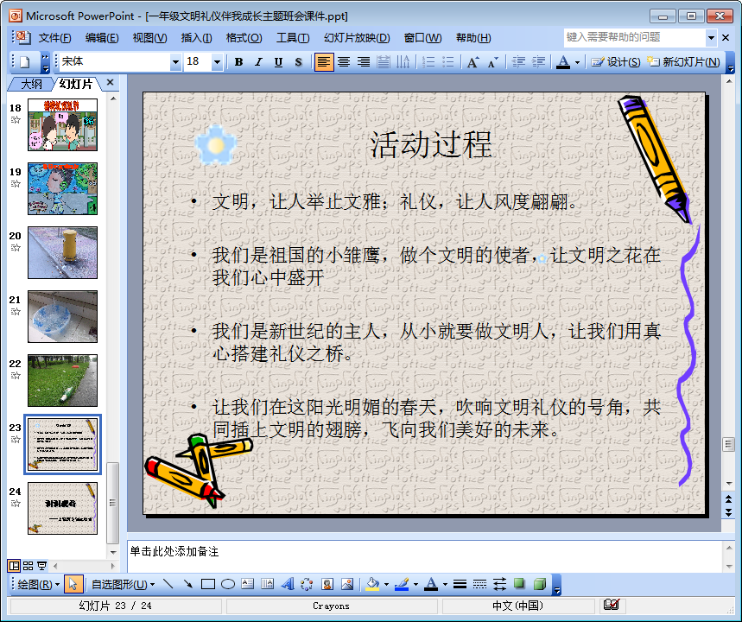742x622 pixels.
Task: Go to previous slide button
Action: click(728, 499)
